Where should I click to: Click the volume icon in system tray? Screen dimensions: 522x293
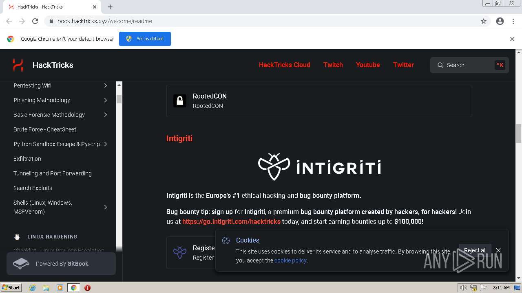pos(464,288)
